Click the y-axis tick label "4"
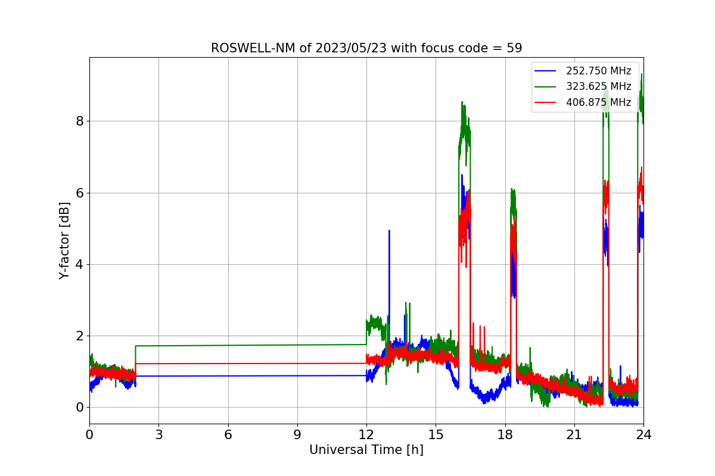 pos(79,264)
